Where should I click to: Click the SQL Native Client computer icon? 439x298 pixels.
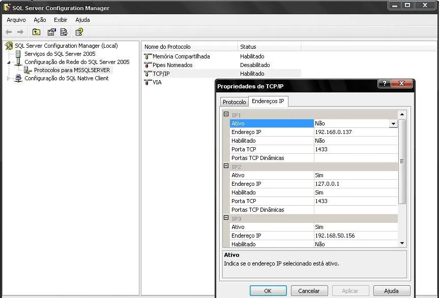[x=18, y=78]
